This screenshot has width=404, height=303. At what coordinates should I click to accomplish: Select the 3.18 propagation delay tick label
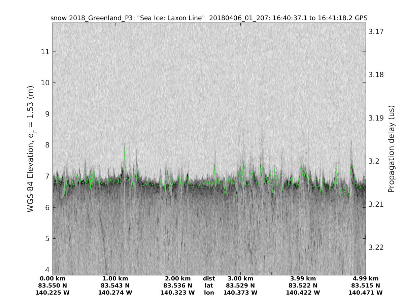tap(376, 75)
